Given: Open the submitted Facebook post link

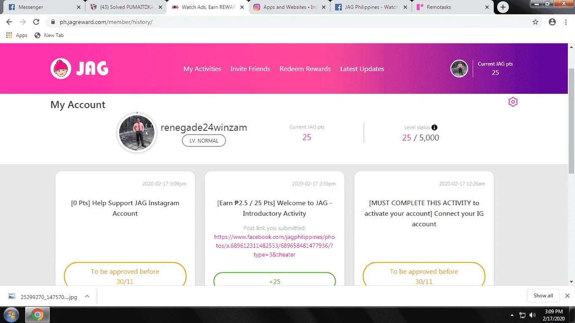Looking at the screenshot, I should tap(274, 246).
